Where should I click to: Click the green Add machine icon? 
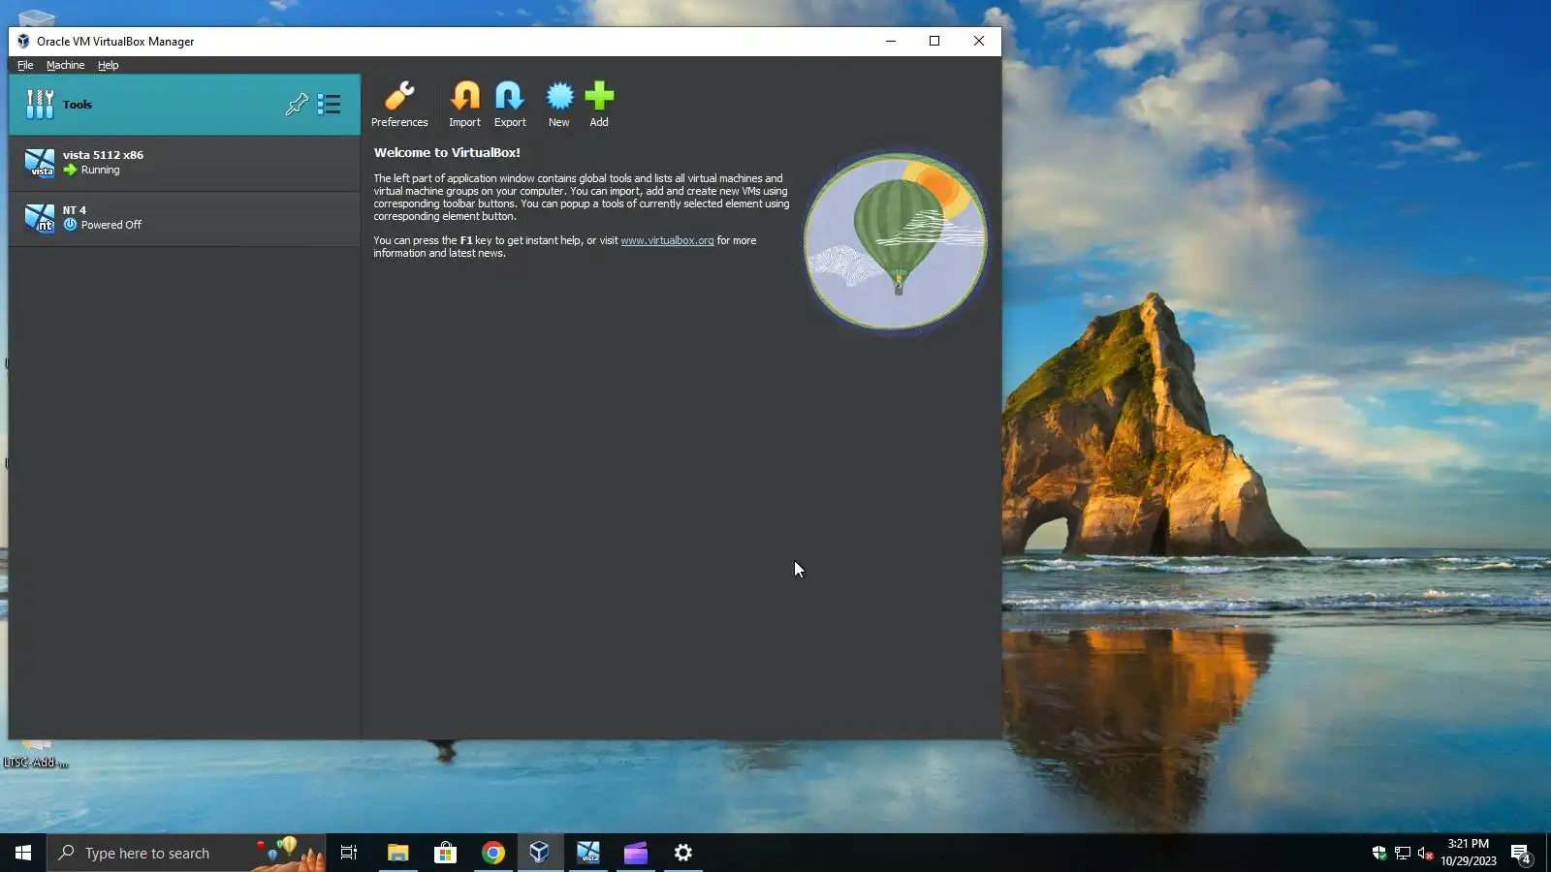599,104
